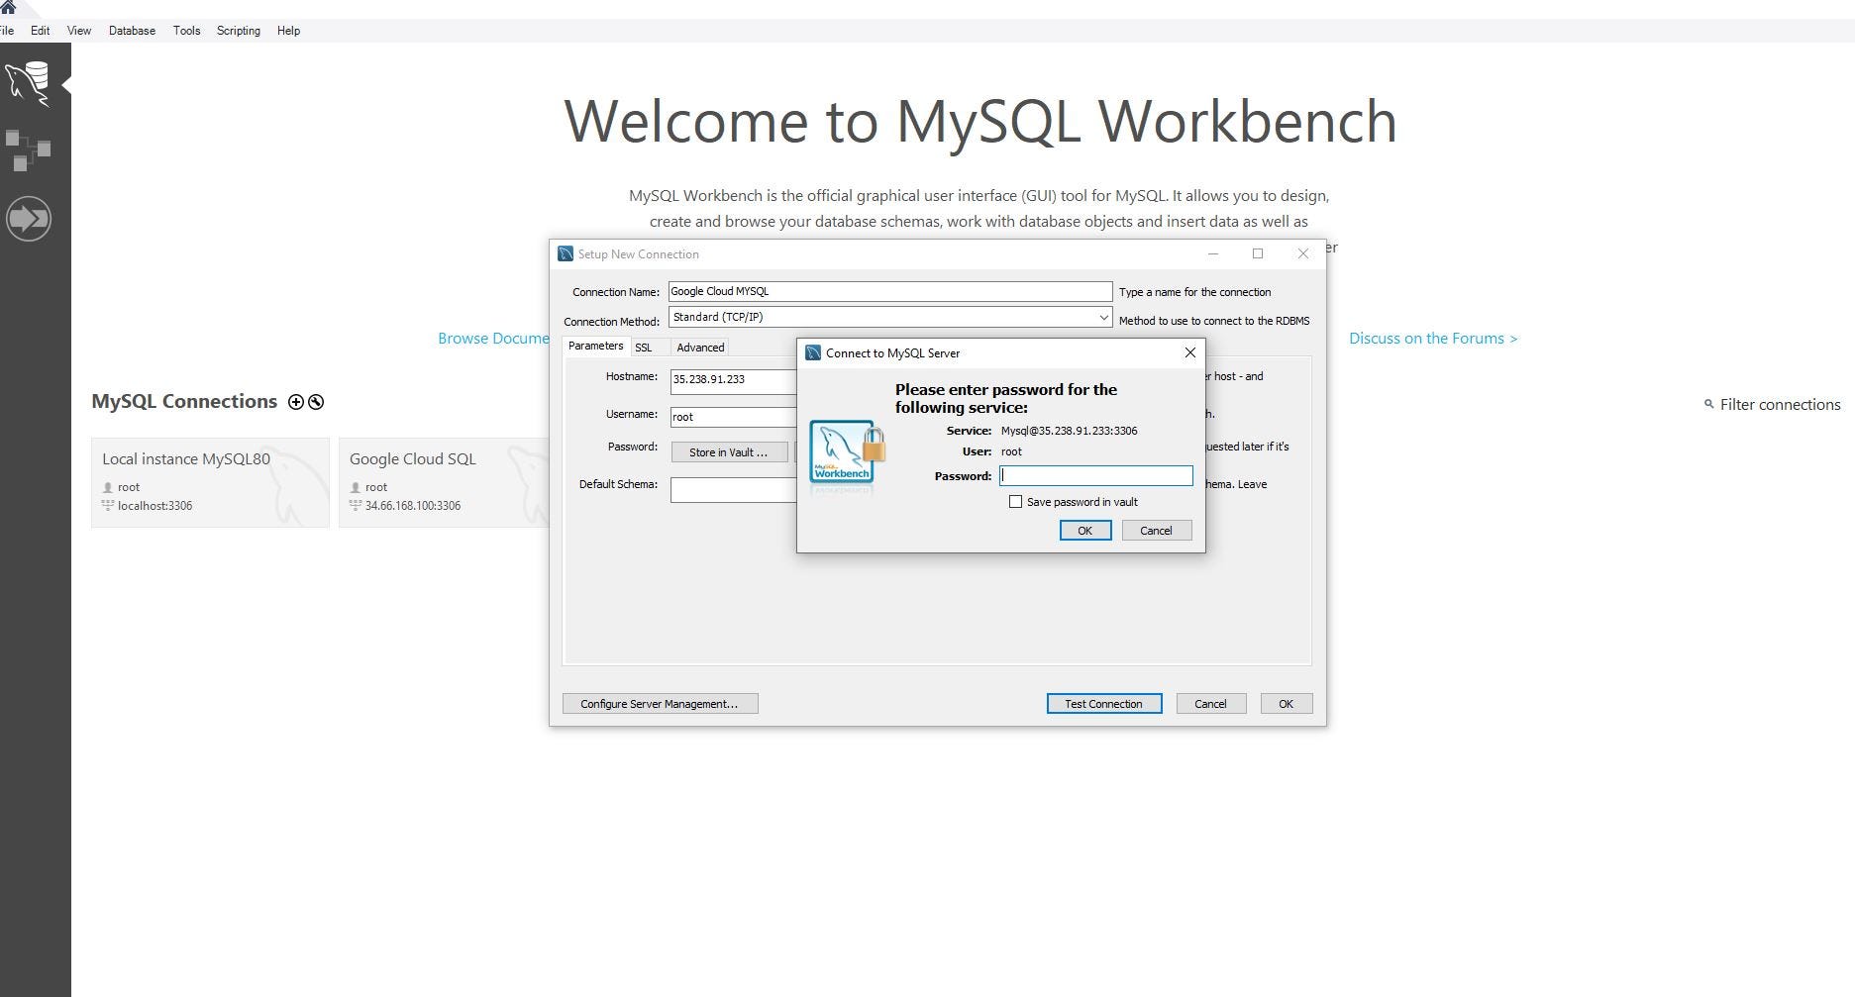This screenshot has width=1855, height=997.
Task: Open the Help menu
Action: 288,31
